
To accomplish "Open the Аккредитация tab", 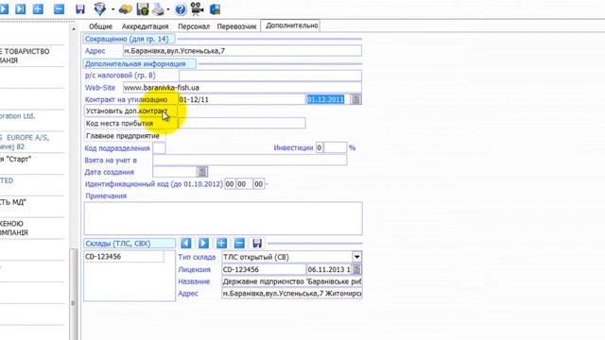I will 145,26.
